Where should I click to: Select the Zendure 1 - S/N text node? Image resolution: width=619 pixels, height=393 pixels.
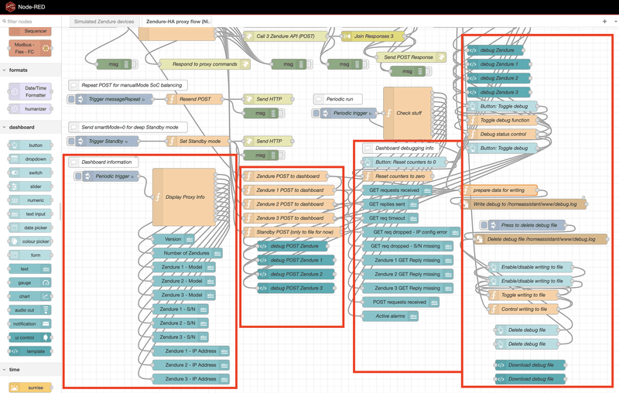tap(180, 309)
